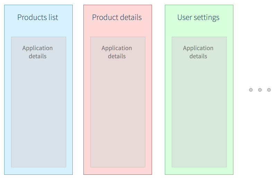
Task: Click blue panel margin below its gray box
Action: pos(38,171)
